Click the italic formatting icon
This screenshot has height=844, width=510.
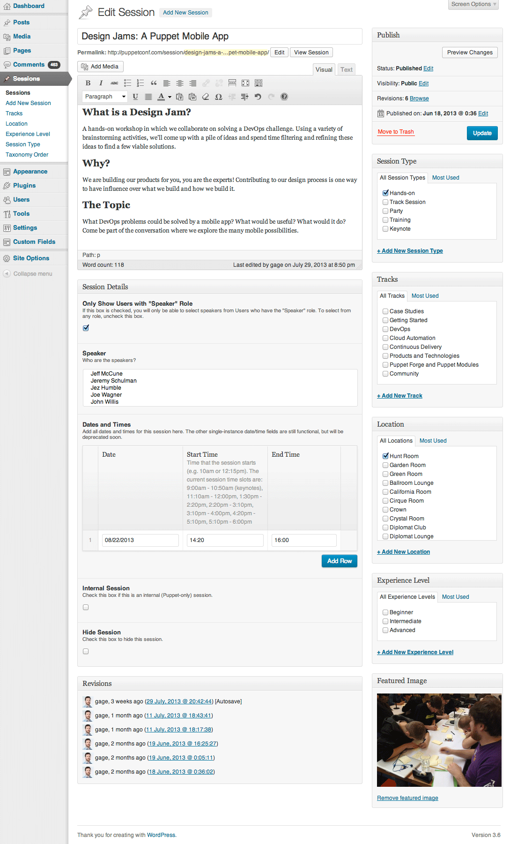point(101,83)
